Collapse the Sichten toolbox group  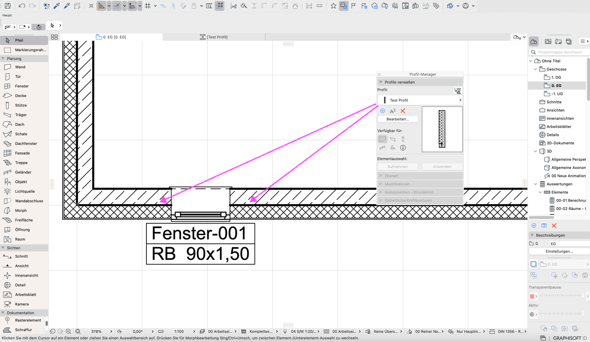[x=3, y=248]
